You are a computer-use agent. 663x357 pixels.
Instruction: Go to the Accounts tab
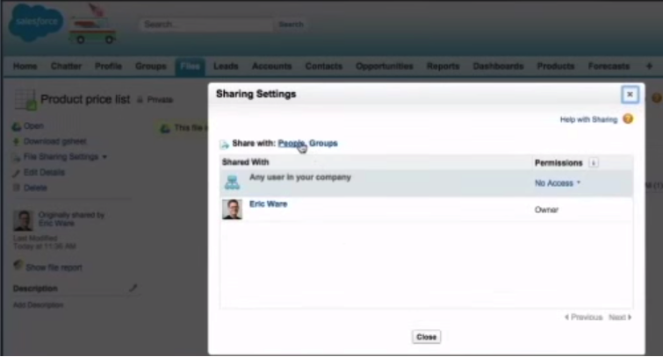(x=271, y=67)
